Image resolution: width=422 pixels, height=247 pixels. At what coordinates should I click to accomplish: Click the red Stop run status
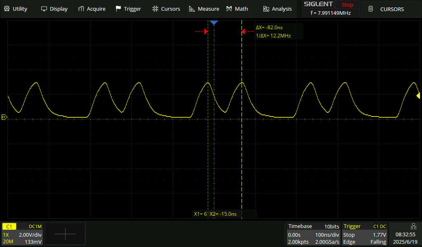pyautogui.click(x=347, y=5)
